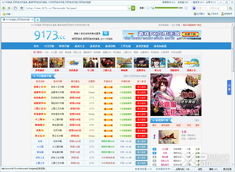Click red 进入游戏 button in 双线2区 row
This screenshot has height=172, width=235.
pyautogui.click(x=141, y=87)
